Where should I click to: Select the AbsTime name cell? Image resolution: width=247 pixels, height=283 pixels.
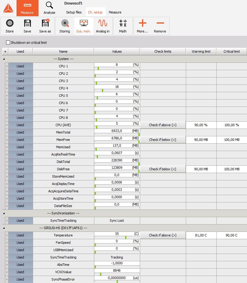63,265
